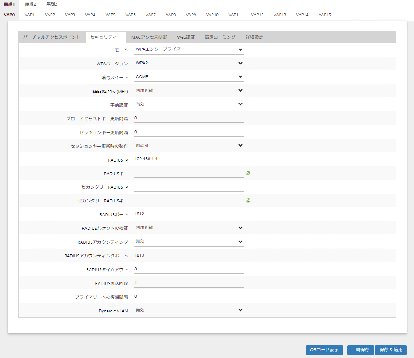The image size is (414, 358).
Task: Click the 一時保存 button
Action: [360, 350]
